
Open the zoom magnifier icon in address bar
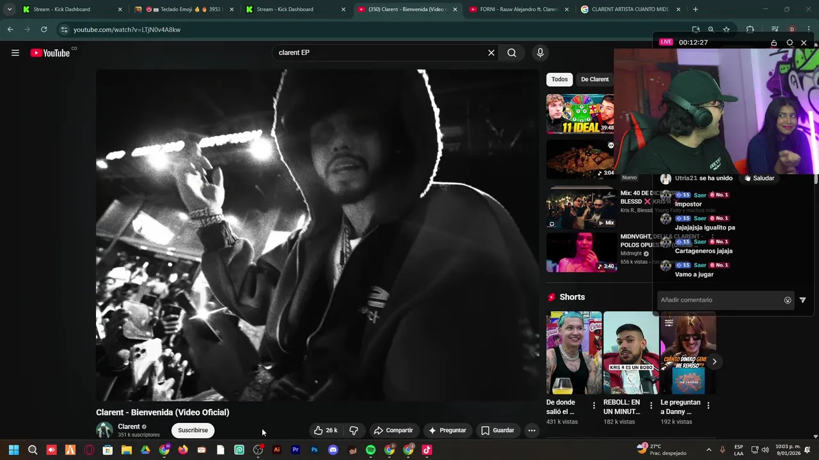[712, 29]
